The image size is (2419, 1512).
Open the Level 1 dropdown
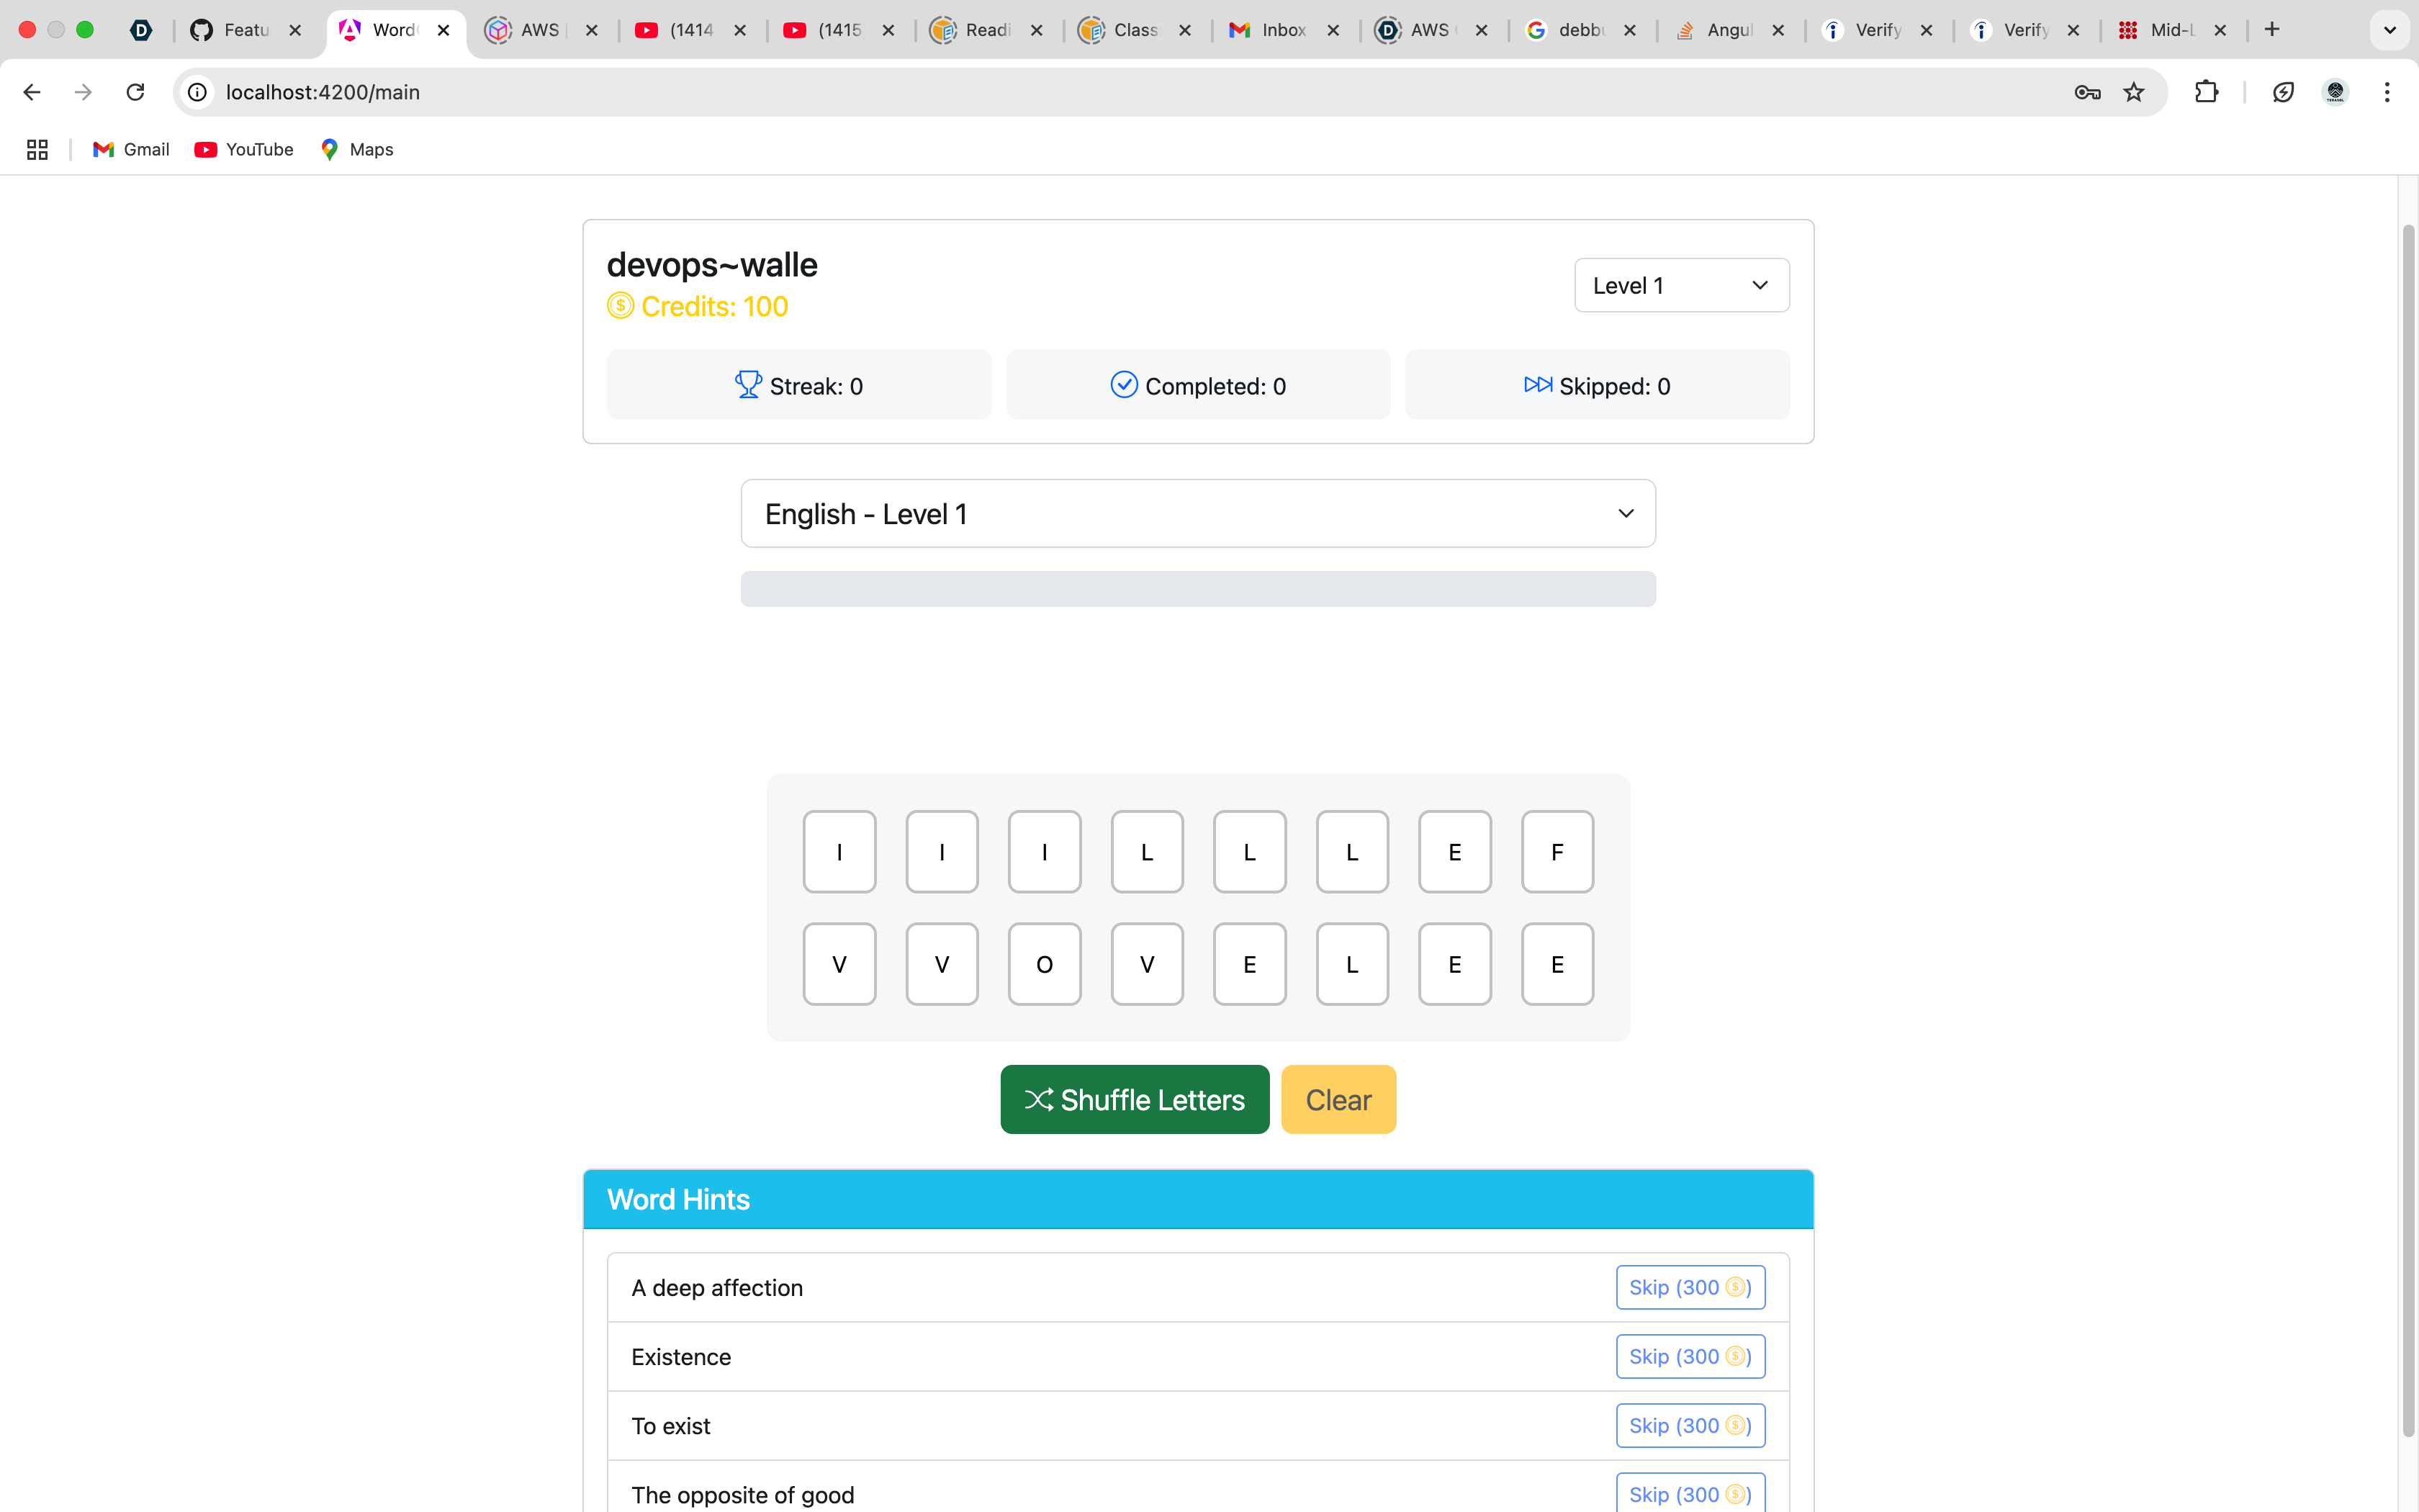tap(1681, 286)
